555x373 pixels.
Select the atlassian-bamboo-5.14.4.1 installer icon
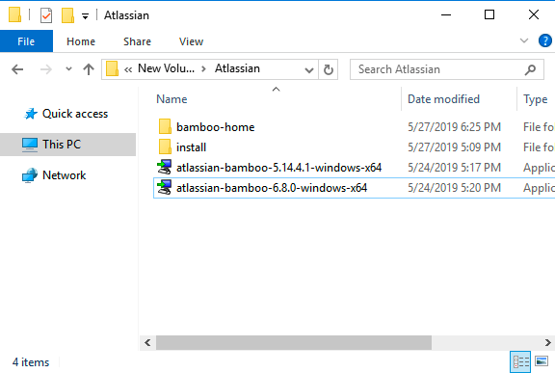coord(164,168)
